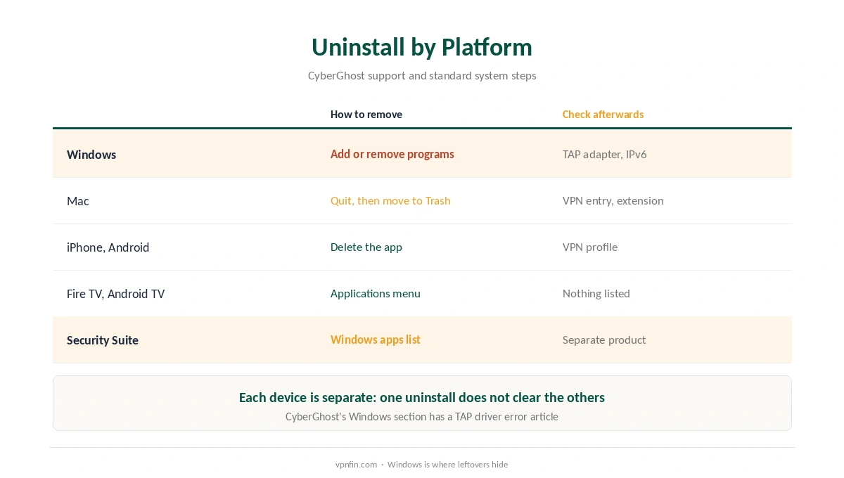Image resolution: width=844 pixels, height=478 pixels.
Task: Click the 'Check afterwards' column header
Action: (x=603, y=115)
